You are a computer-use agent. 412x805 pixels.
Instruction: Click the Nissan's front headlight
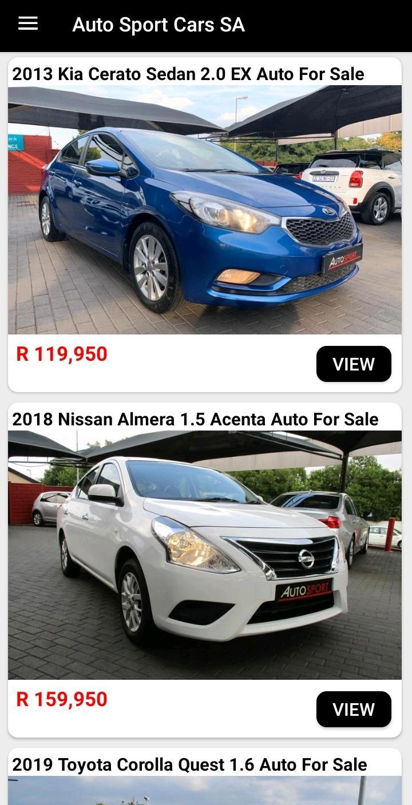pos(195,545)
